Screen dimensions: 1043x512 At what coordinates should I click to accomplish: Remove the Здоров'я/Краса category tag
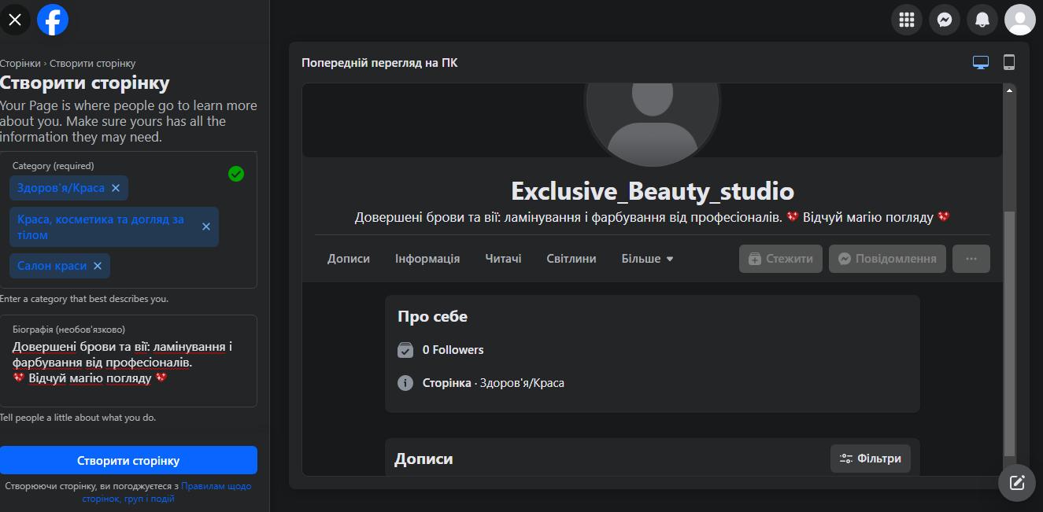(x=116, y=188)
